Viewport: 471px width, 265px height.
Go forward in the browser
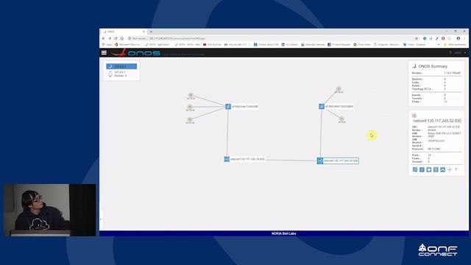(x=110, y=38)
